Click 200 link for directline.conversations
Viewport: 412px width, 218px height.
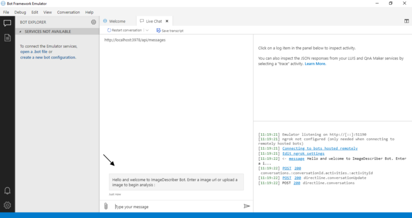tap(297, 183)
